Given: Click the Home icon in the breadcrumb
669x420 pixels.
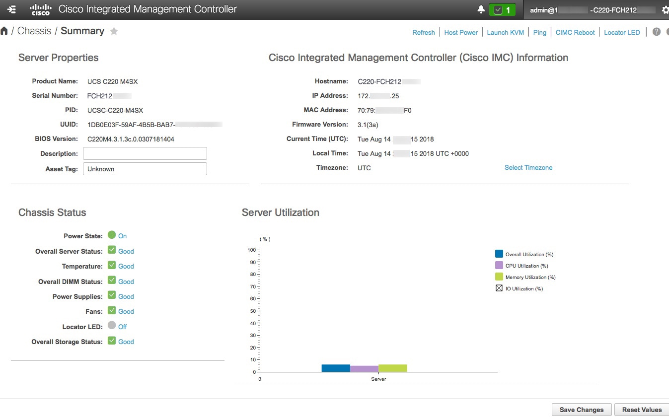Looking at the screenshot, I should click(4, 30).
